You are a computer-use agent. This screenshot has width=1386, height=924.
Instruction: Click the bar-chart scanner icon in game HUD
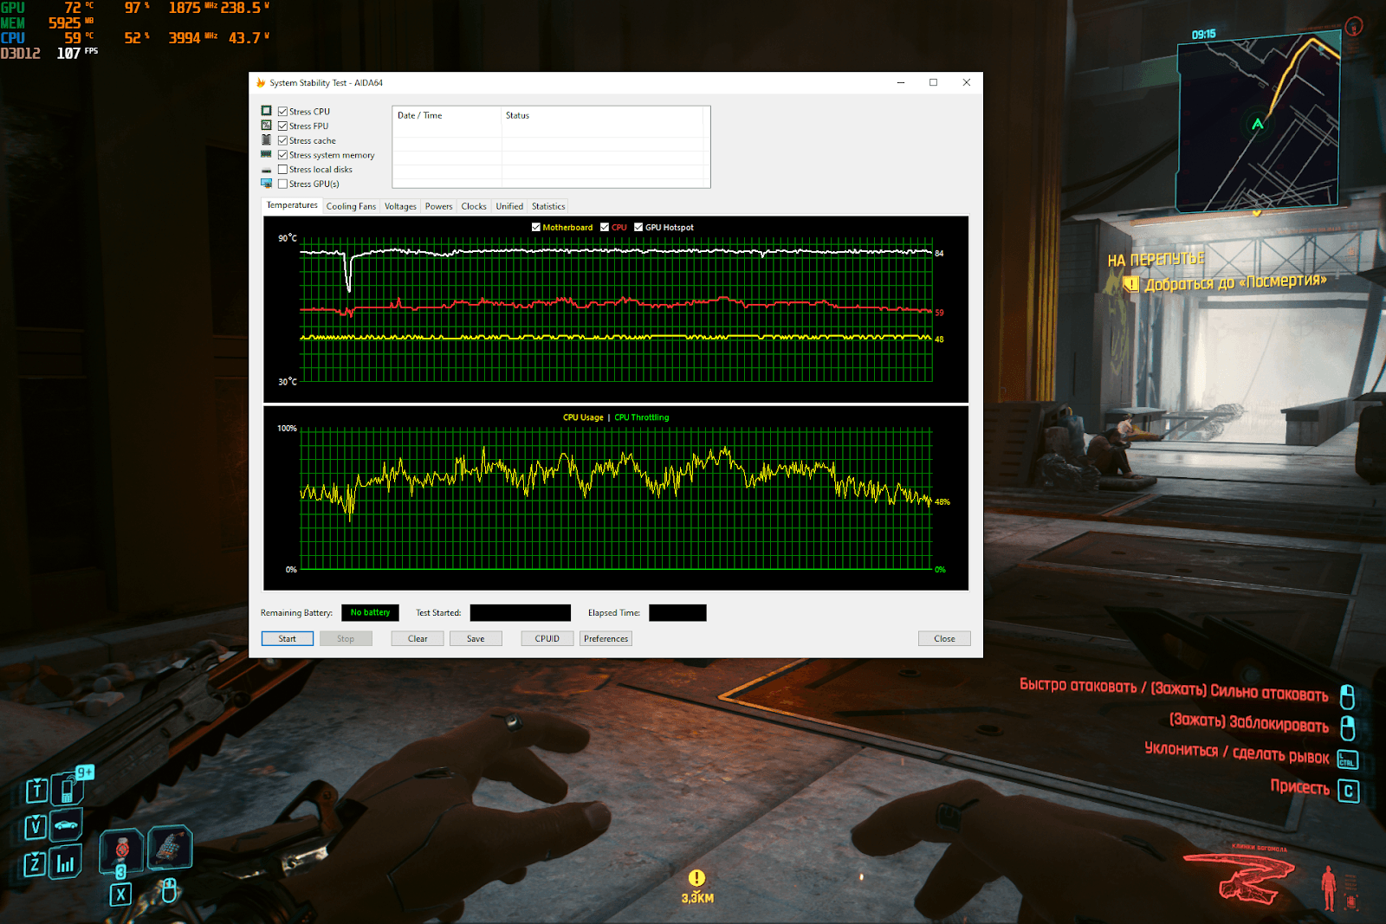[66, 863]
